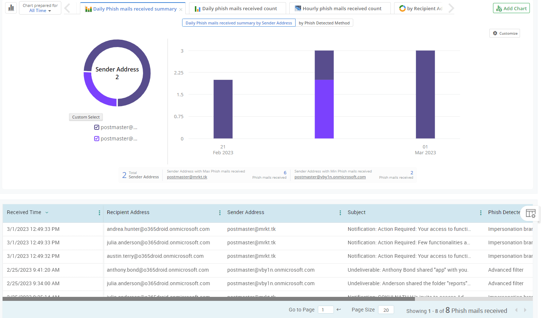This screenshot has width=543, height=318.
Task: Click Sender Address column kebab menu
Action: coord(340,212)
